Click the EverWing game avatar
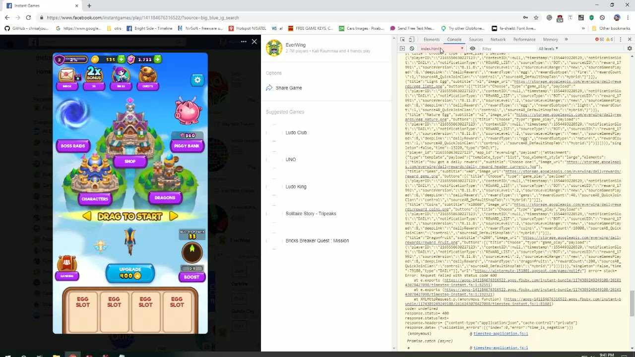Image resolution: width=635 pixels, height=357 pixels. click(274, 48)
